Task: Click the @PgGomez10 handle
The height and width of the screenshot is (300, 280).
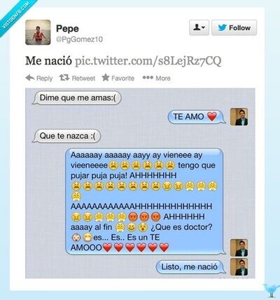Action: [x=79, y=39]
